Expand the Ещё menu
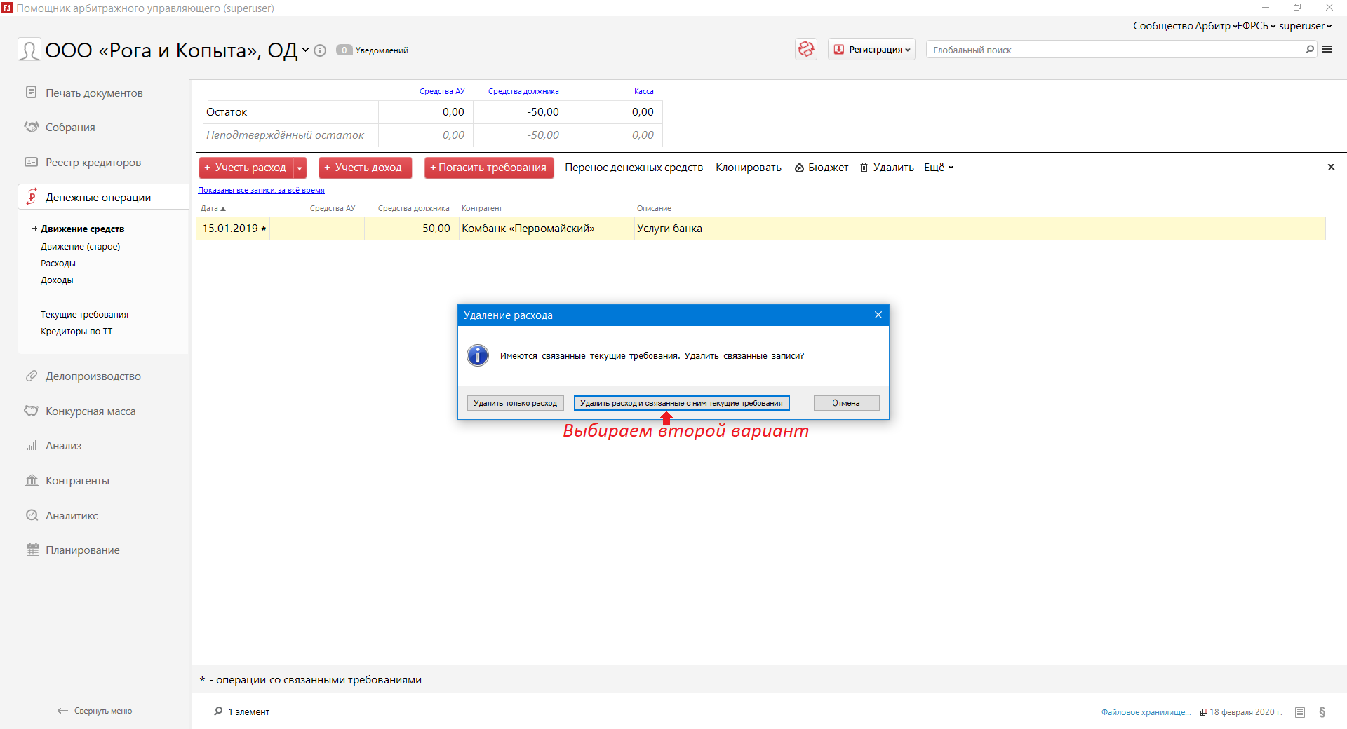 938,168
